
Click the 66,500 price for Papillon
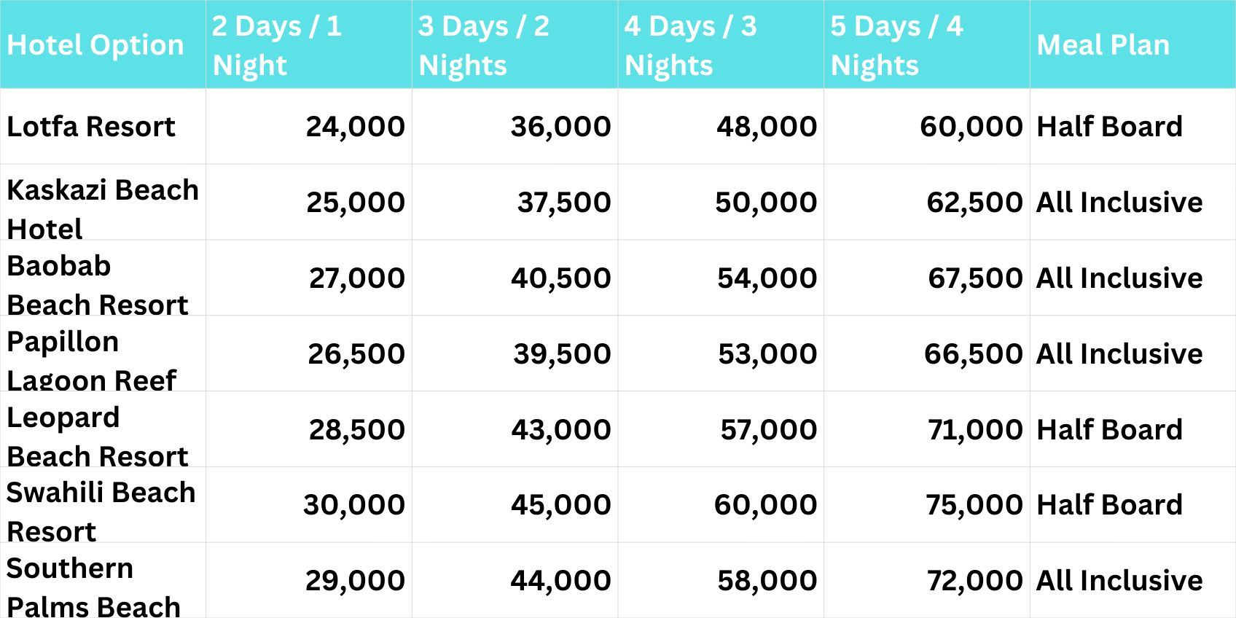coord(973,354)
